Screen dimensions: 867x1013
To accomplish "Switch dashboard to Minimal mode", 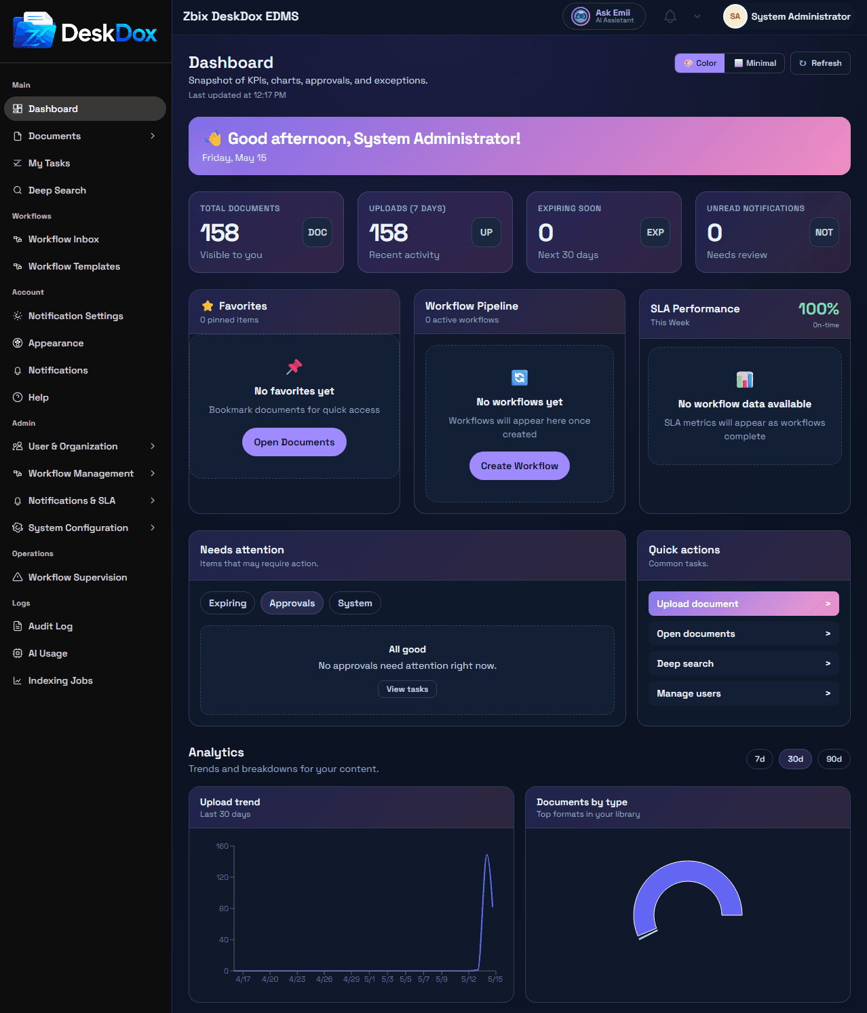I will pos(755,63).
